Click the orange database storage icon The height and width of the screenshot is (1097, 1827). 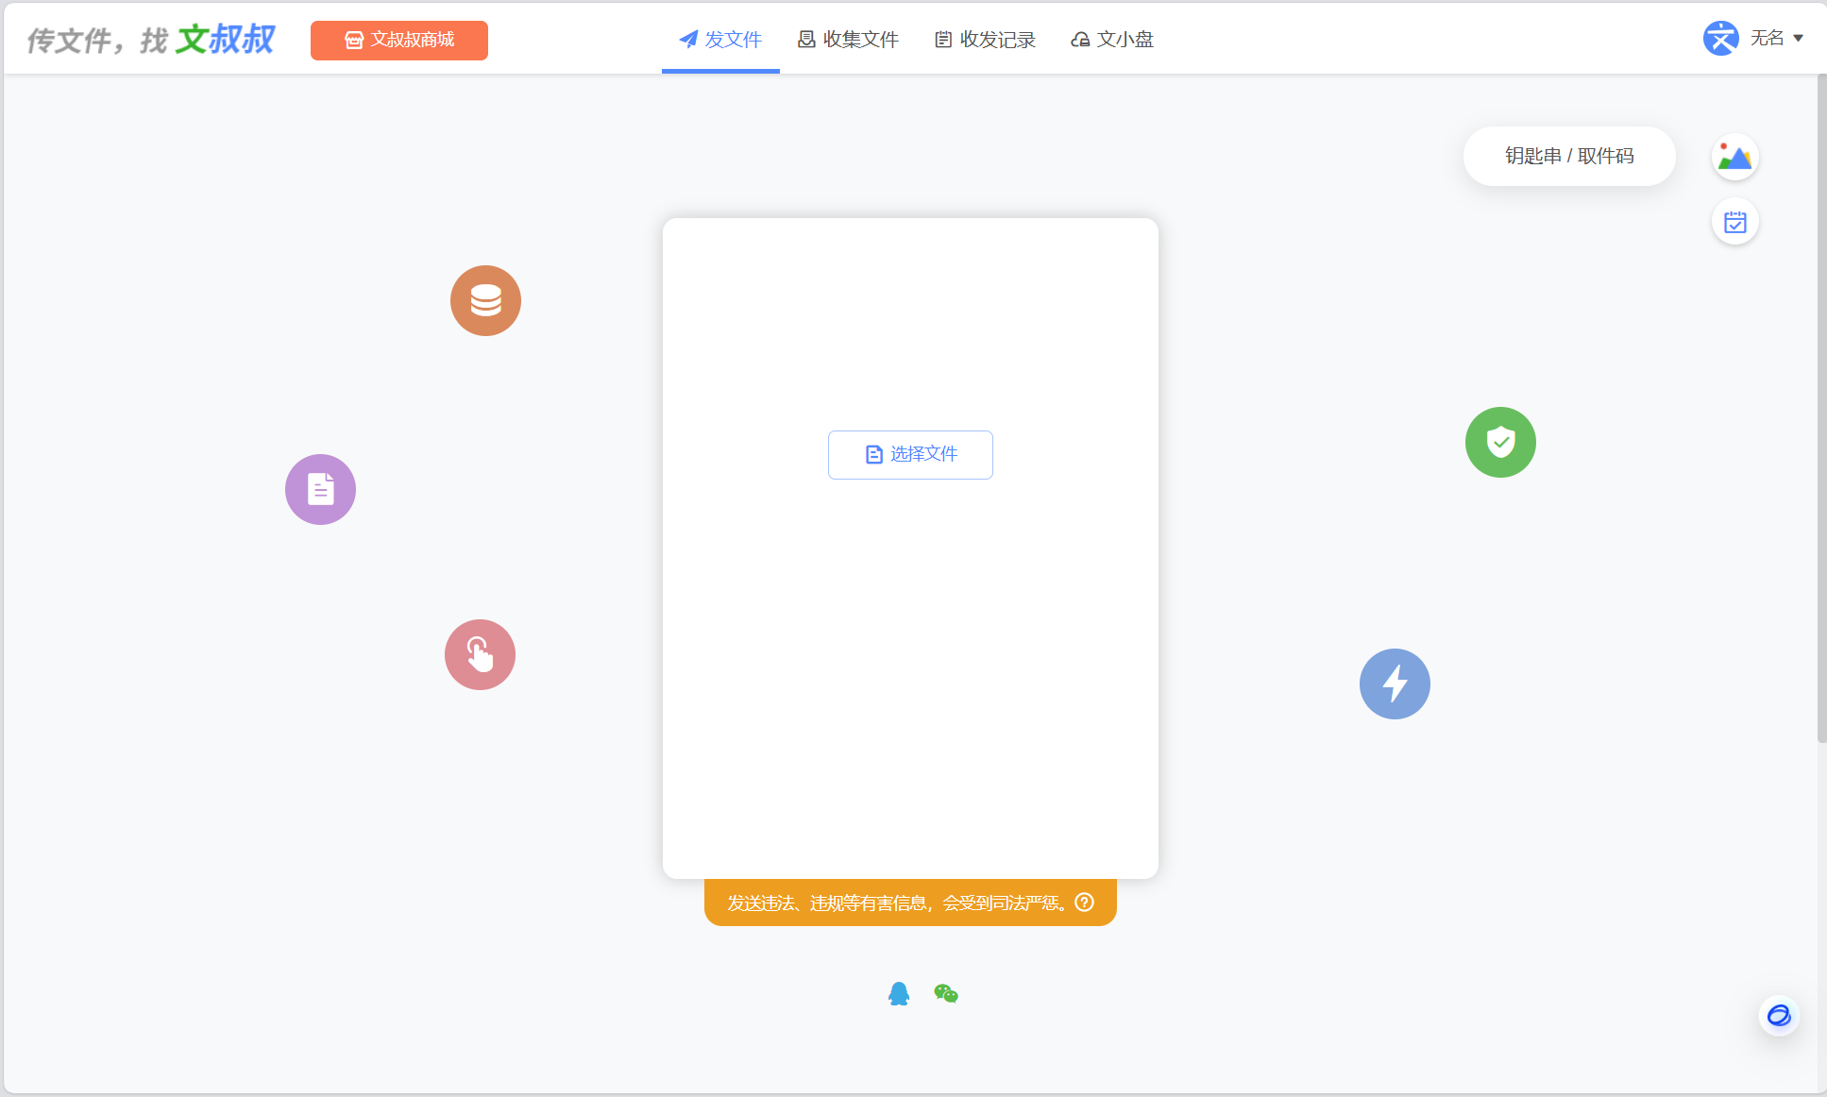coord(485,301)
